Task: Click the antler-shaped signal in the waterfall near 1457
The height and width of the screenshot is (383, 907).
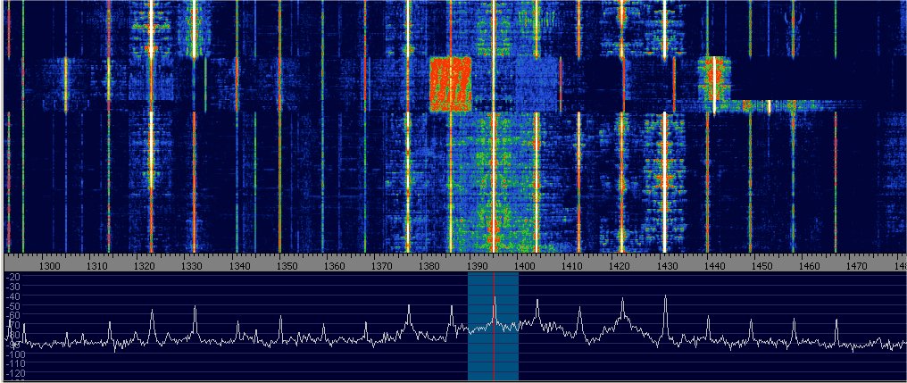Action: tap(793, 21)
